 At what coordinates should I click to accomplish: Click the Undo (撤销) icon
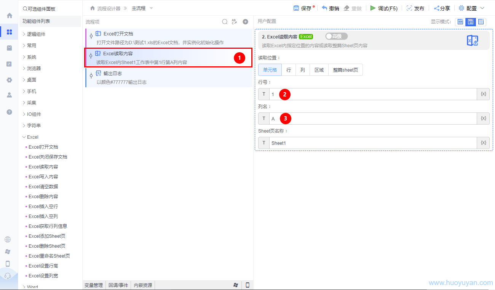[x=324, y=8]
